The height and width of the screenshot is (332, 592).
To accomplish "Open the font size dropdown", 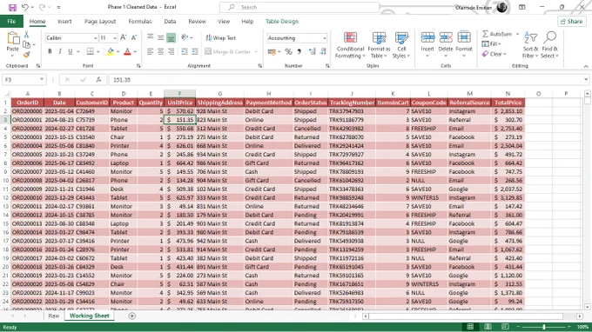I will pos(115,38).
